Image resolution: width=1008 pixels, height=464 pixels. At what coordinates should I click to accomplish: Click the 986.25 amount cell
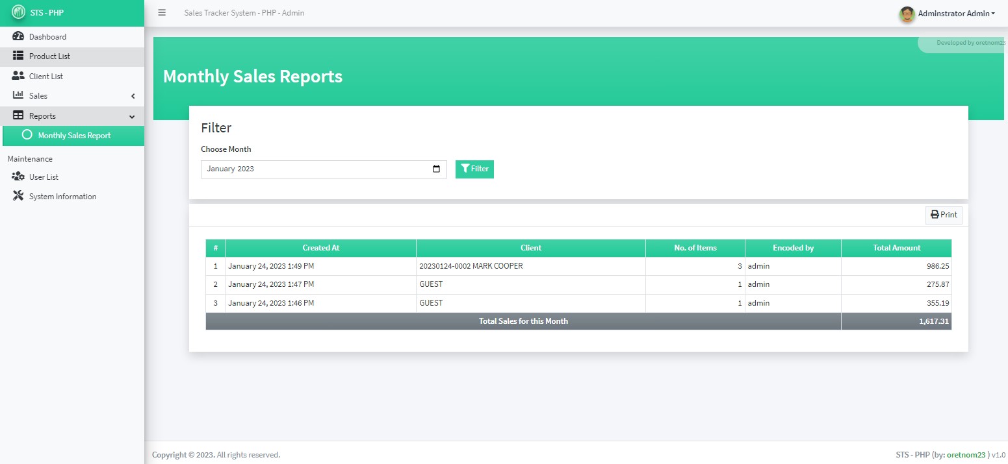point(897,266)
